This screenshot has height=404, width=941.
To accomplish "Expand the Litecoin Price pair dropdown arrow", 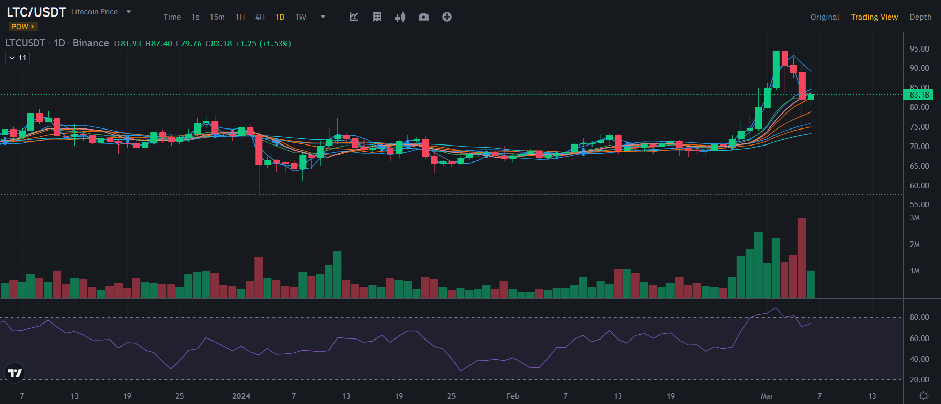I will (x=129, y=12).
